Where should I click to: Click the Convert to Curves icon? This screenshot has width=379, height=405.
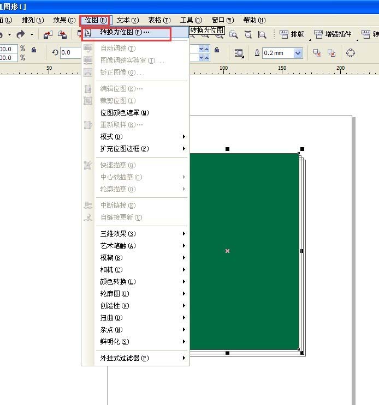pos(350,53)
